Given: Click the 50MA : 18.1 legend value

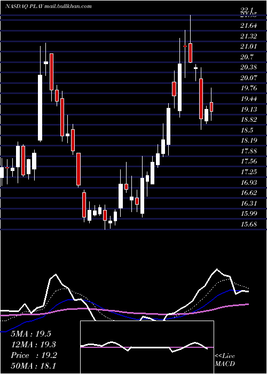Looking at the screenshot, I should tap(34, 366).
